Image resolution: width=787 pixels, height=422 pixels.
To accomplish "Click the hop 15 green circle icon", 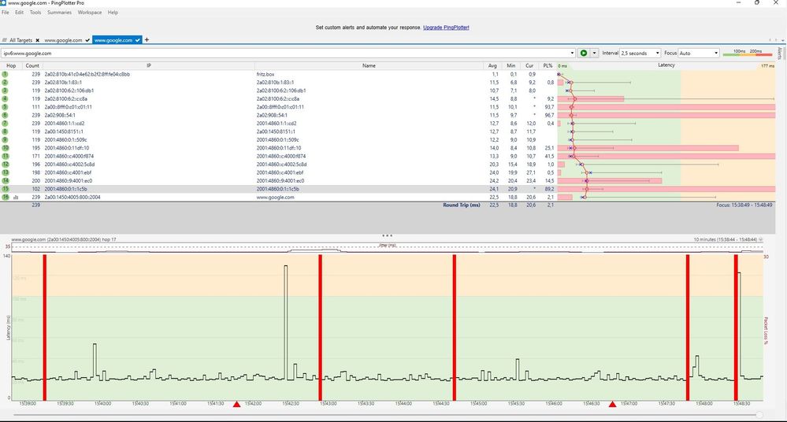I will click(x=5, y=189).
